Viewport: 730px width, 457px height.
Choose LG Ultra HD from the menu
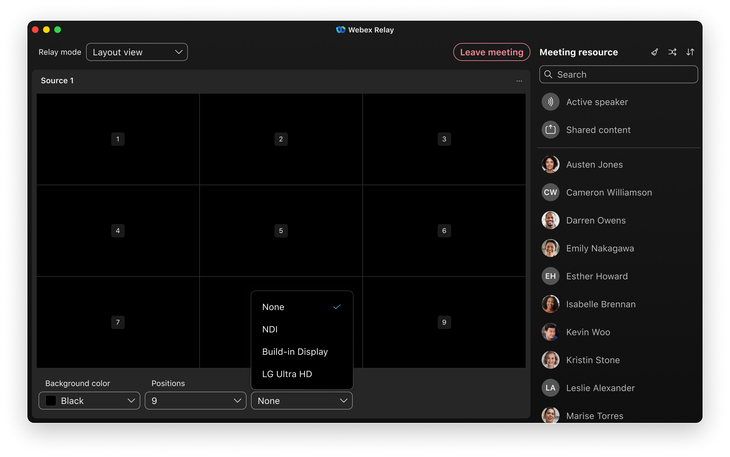tap(287, 374)
